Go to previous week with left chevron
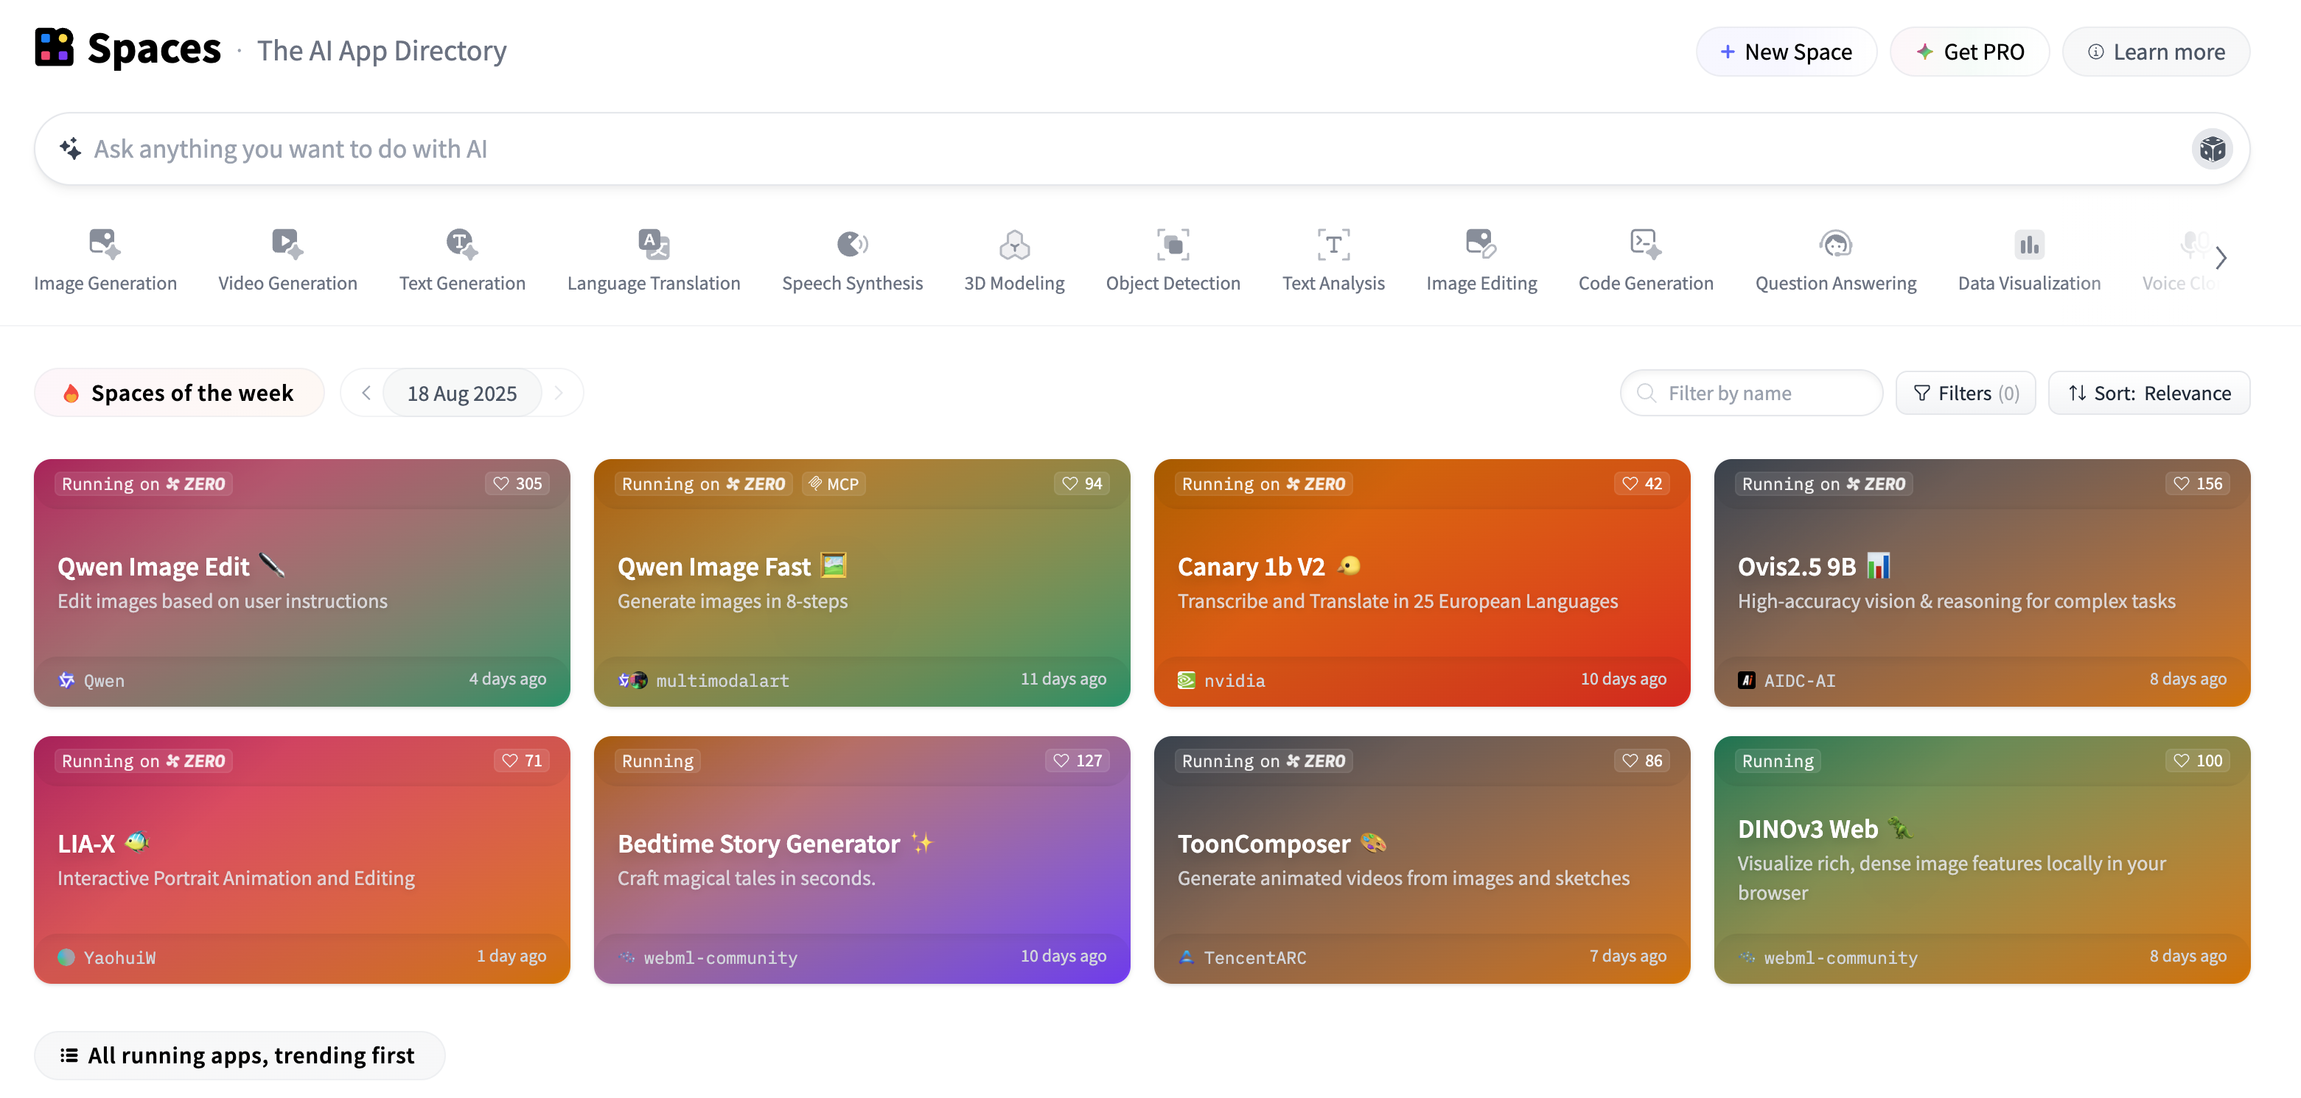The height and width of the screenshot is (1098, 2301). click(366, 393)
